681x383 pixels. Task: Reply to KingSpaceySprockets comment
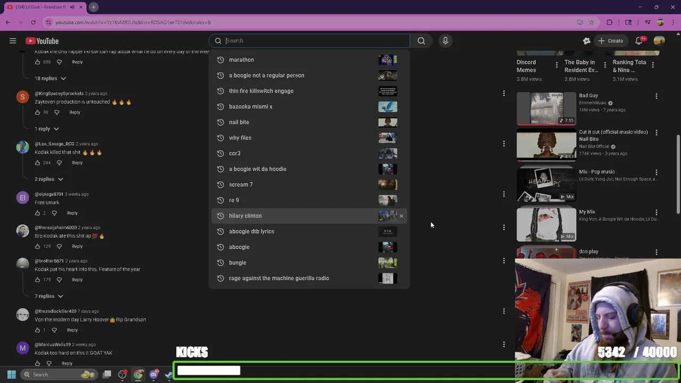tap(74, 112)
